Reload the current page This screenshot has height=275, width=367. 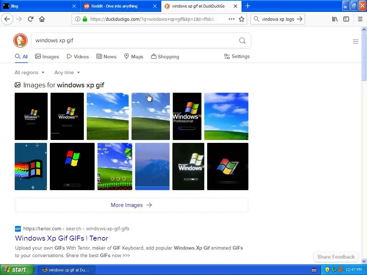30,19
